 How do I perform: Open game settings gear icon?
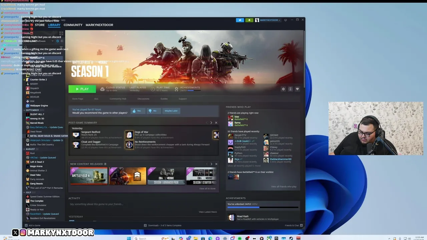click(x=283, y=89)
